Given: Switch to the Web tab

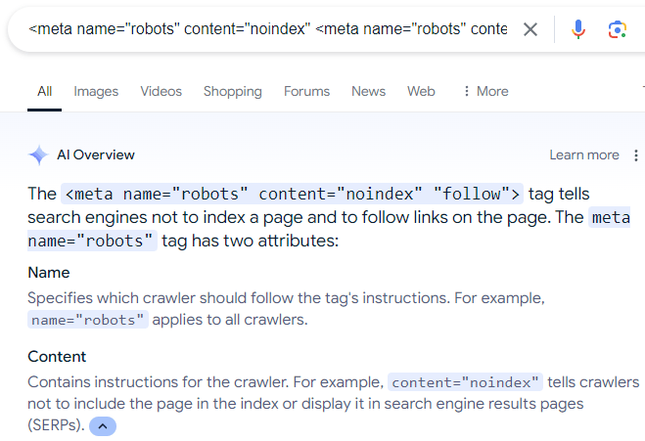Looking at the screenshot, I should 421,91.
